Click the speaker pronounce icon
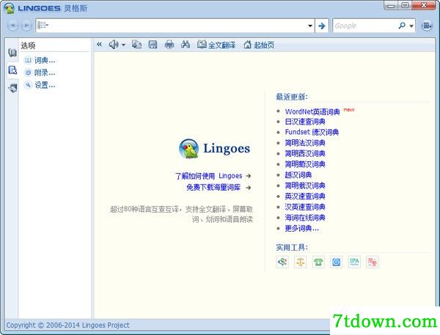The height and width of the screenshot is (335, 440). pos(114,44)
